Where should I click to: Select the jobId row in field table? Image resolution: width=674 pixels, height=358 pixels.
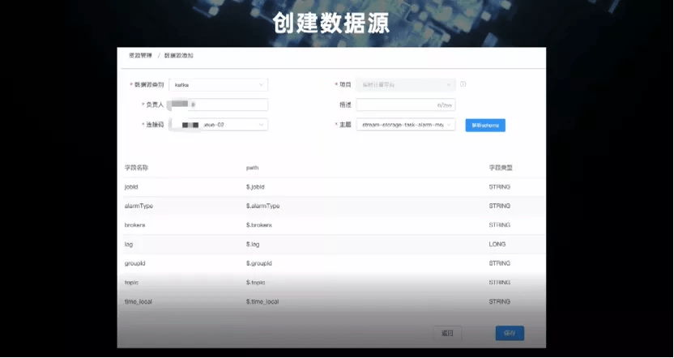[x=334, y=187]
